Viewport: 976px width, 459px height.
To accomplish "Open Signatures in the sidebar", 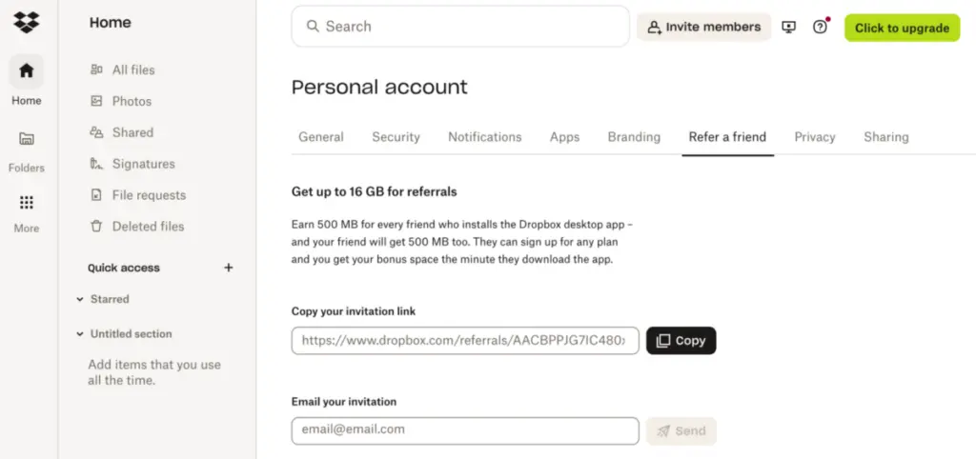I will pos(132,164).
